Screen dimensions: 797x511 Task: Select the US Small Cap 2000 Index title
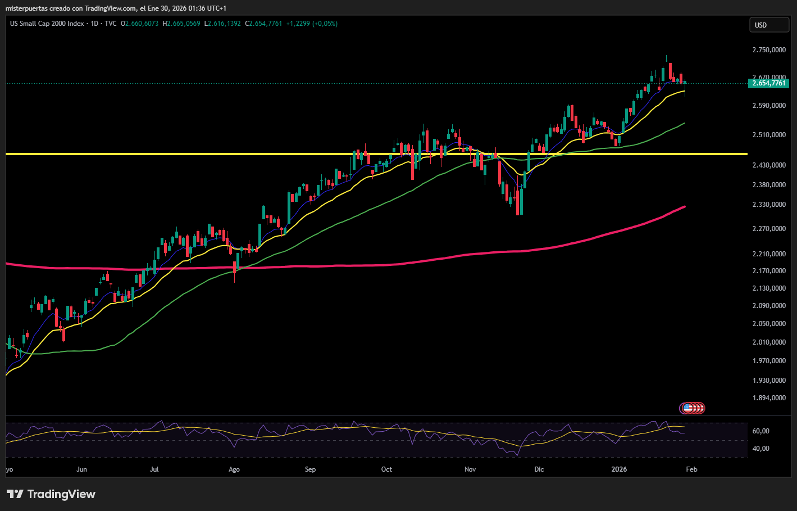47,24
